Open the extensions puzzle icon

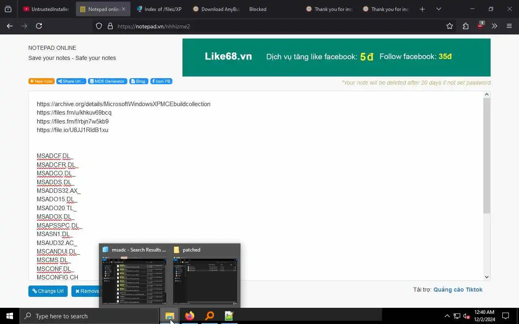[465, 26]
